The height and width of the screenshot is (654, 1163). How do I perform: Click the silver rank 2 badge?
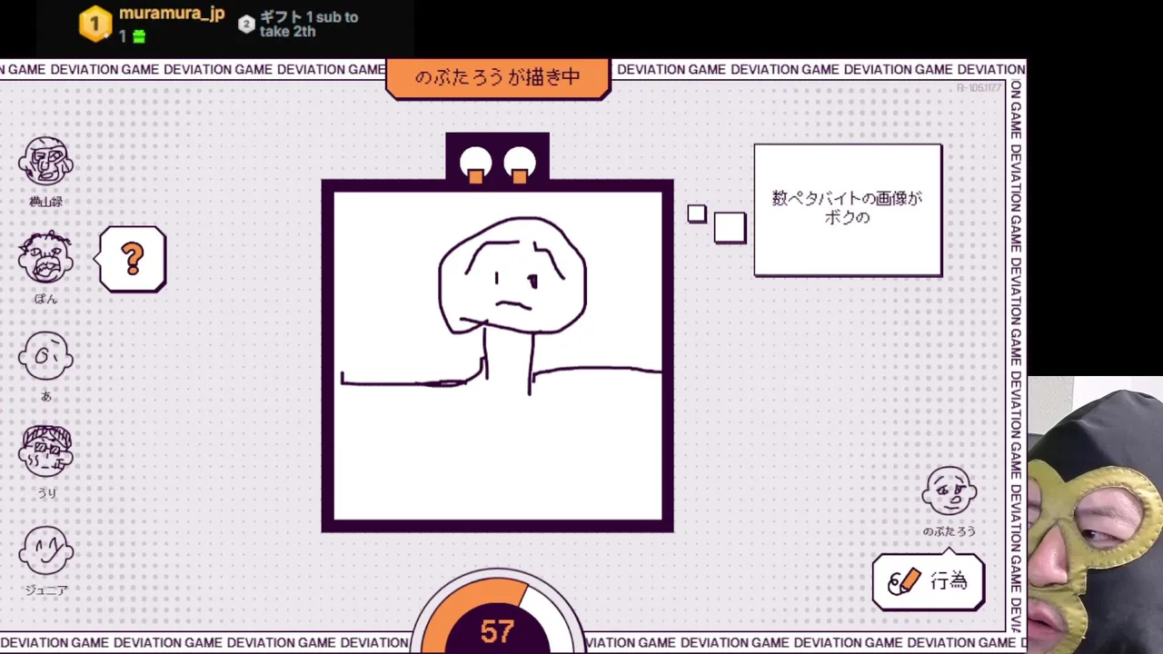point(246,25)
